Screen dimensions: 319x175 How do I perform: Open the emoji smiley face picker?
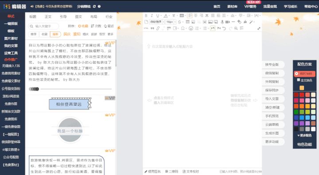click(x=191, y=28)
